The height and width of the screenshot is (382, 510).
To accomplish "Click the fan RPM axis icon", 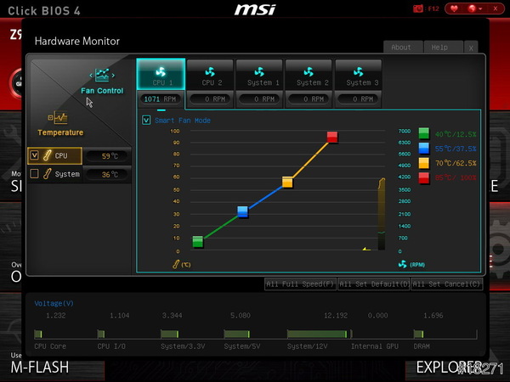I will coord(402,264).
